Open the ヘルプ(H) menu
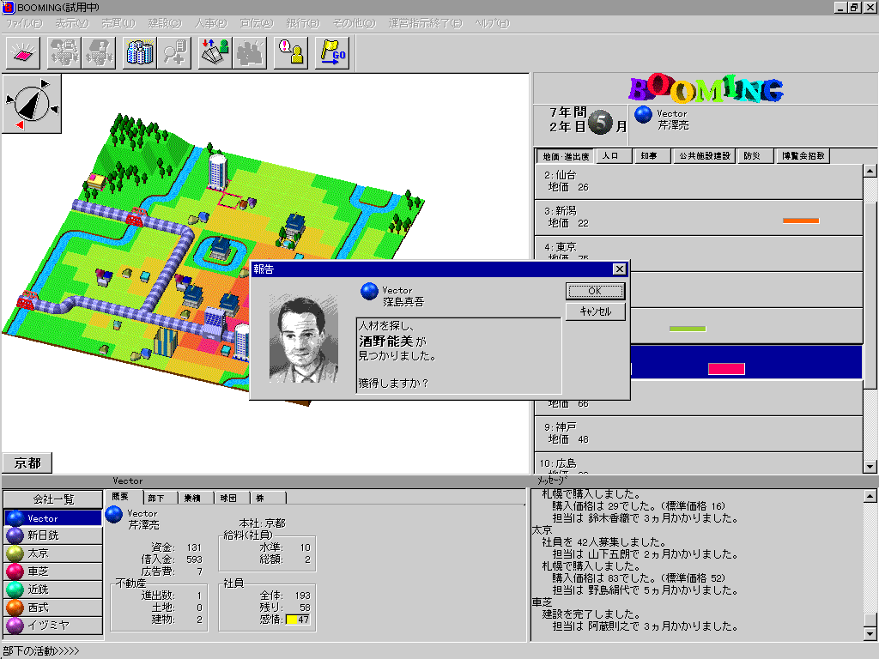 click(492, 23)
